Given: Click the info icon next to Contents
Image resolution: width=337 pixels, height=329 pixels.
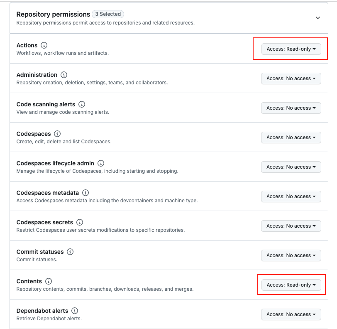Looking at the screenshot, I should [49, 281].
